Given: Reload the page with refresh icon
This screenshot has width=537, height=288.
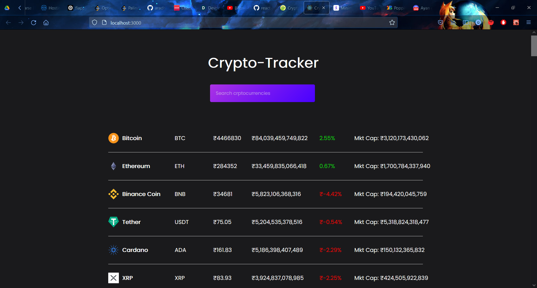Looking at the screenshot, I should pyautogui.click(x=34, y=23).
